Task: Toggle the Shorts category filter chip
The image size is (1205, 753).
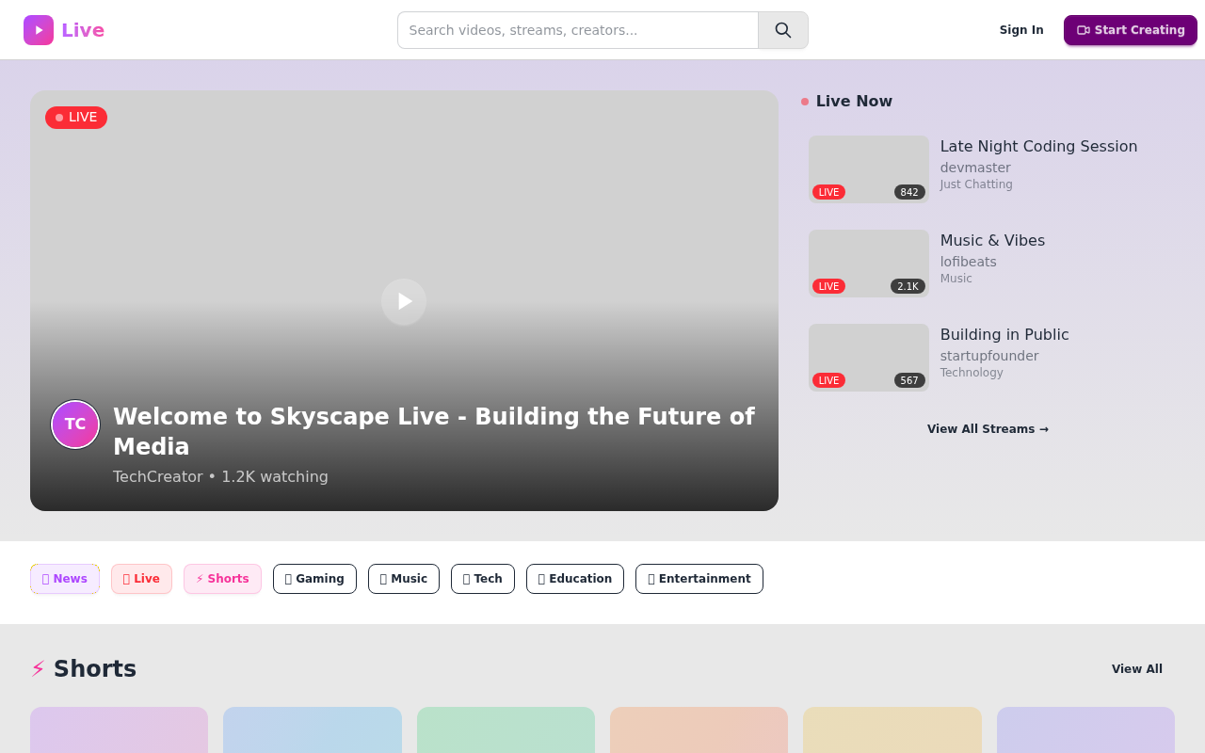Action: [222, 579]
